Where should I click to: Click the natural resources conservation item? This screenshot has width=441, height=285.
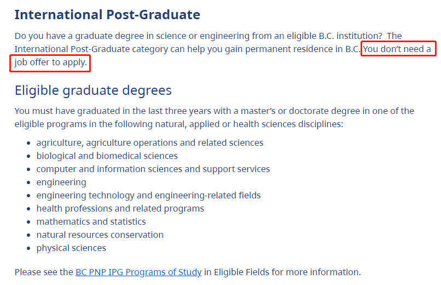(x=100, y=235)
